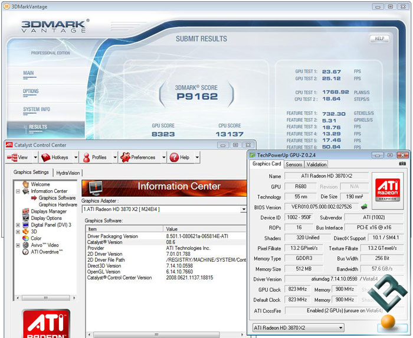Image resolution: width=413 pixels, height=338 pixels.
Task: Click the Value column header
Action: 205,229
